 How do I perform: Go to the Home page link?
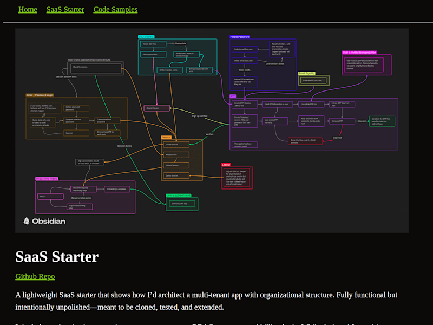[x=28, y=9]
